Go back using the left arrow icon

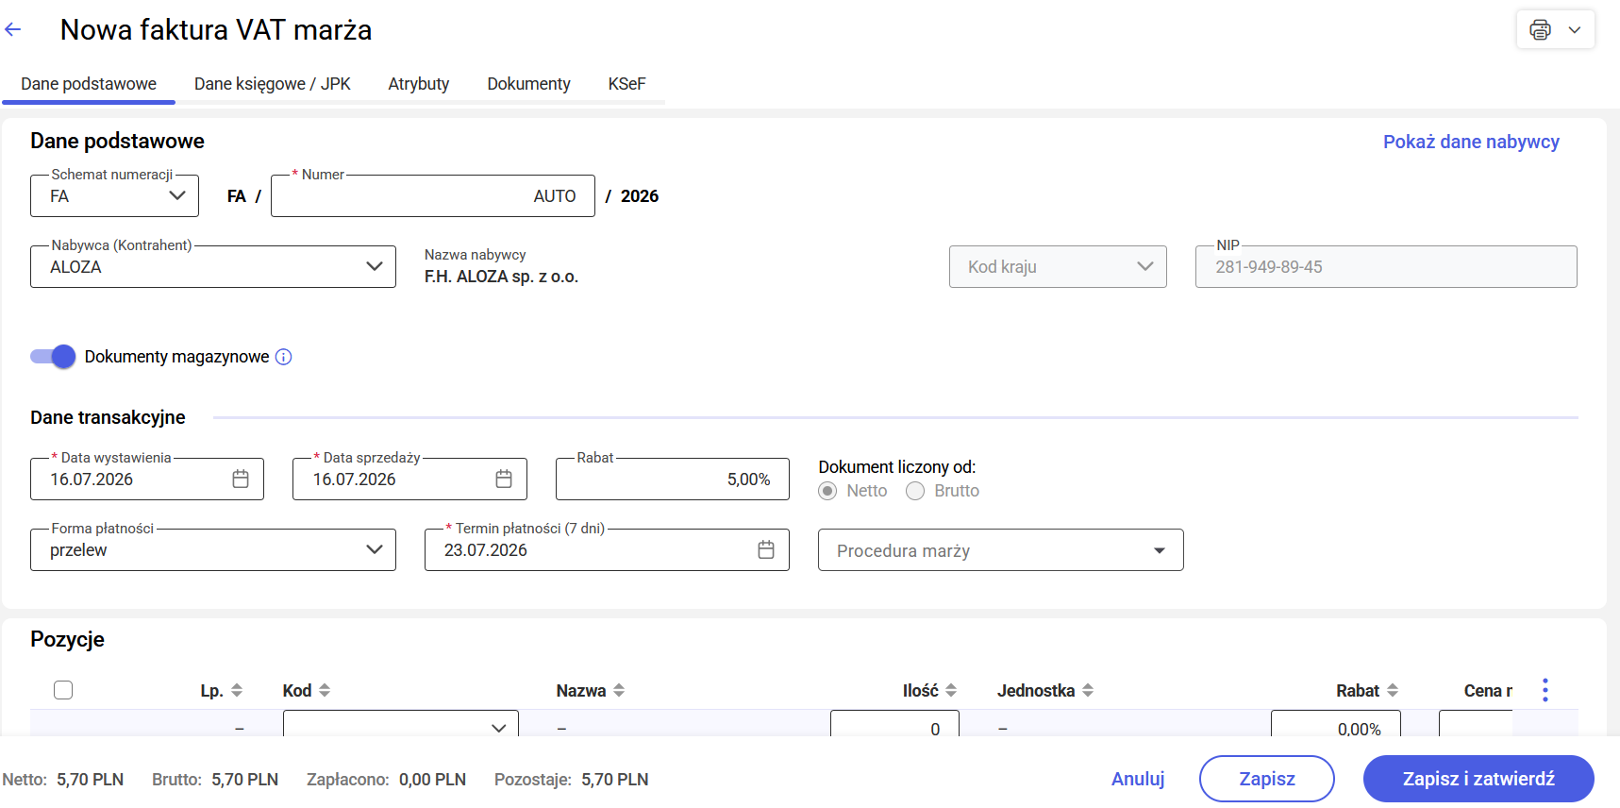(13, 30)
